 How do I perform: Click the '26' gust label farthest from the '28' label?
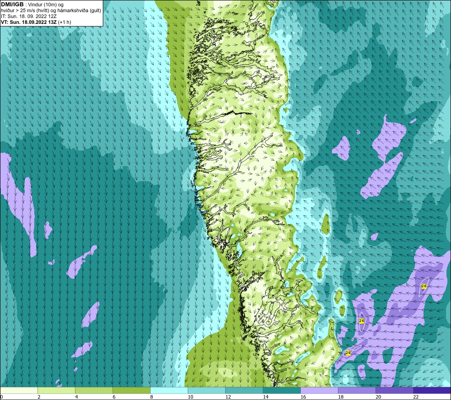click(424, 286)
